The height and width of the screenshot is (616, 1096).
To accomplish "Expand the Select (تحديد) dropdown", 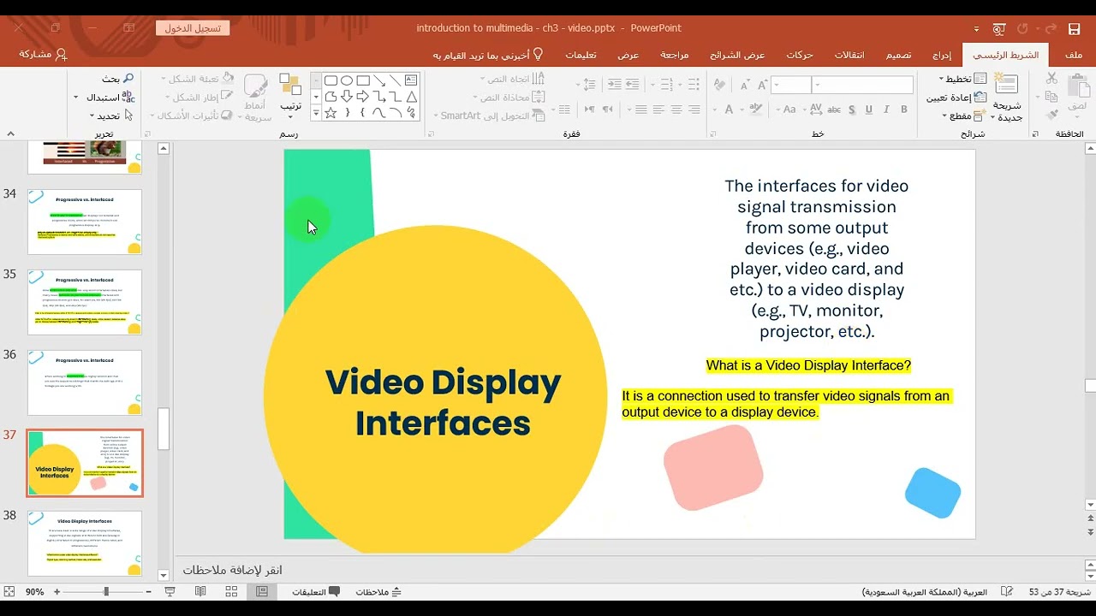I will pyautogui.click(x=110, y=115).
